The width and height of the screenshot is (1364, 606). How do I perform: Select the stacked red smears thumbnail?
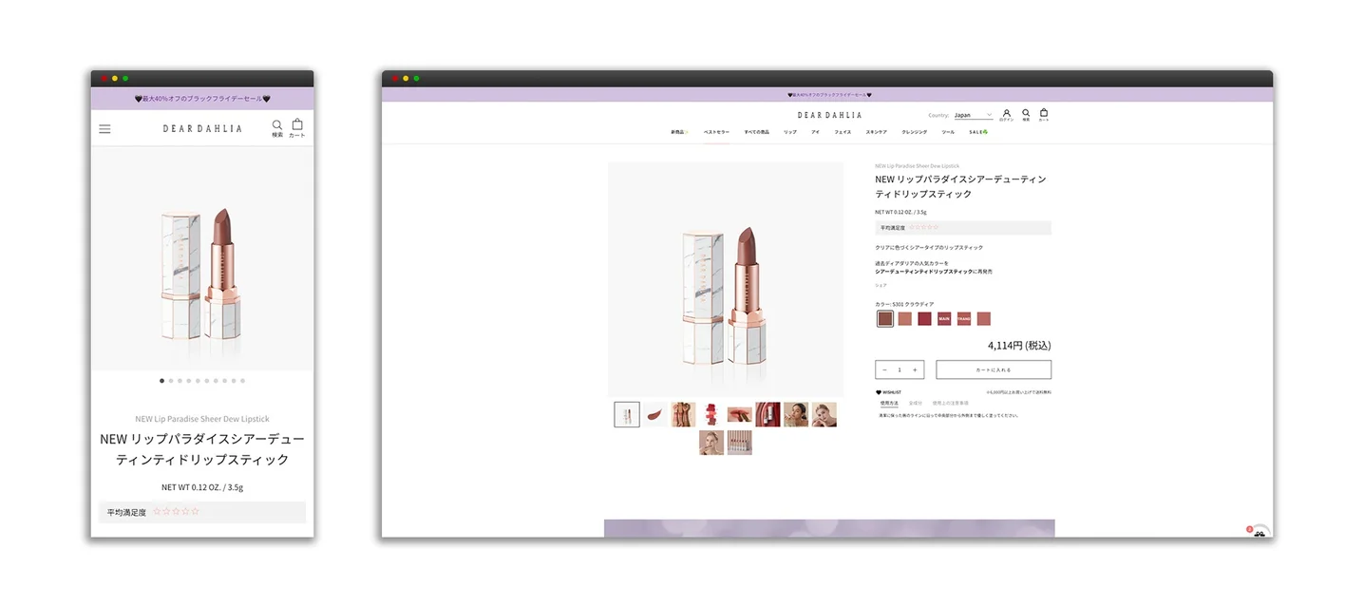(711, 414)
